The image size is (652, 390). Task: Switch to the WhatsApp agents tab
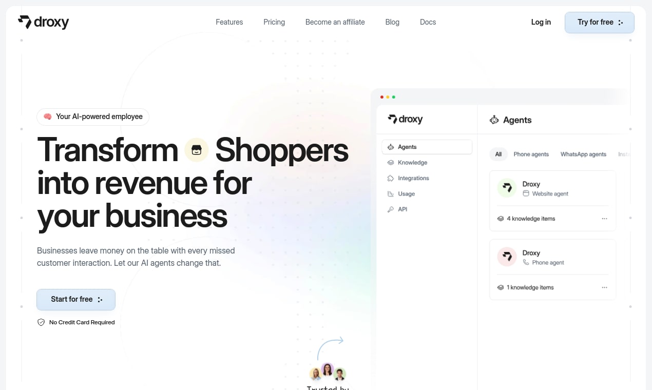[583, 154]
